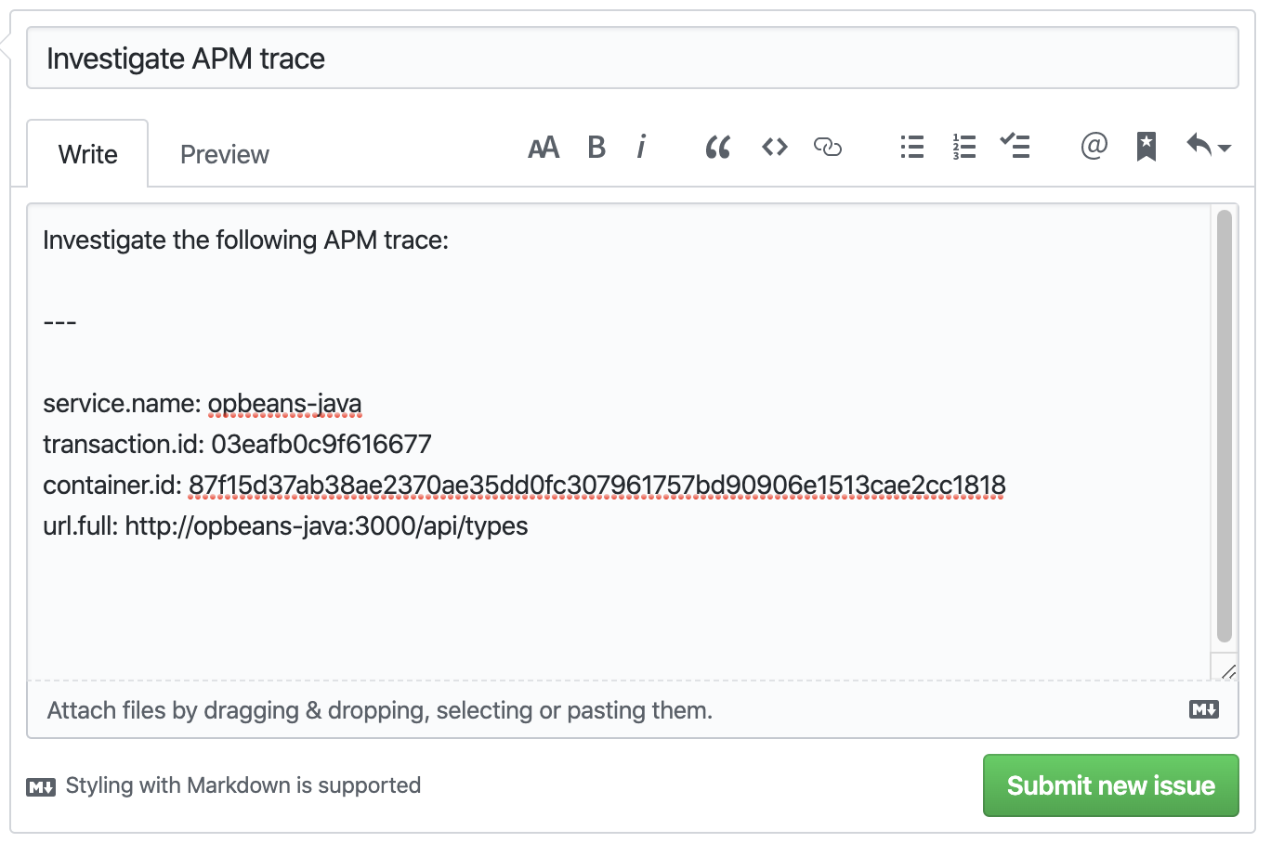Image resolution: width=1271 pixels, height=843 pixels.
Task: Click the comment box scrollbar
Action: tap(1223, 427)
